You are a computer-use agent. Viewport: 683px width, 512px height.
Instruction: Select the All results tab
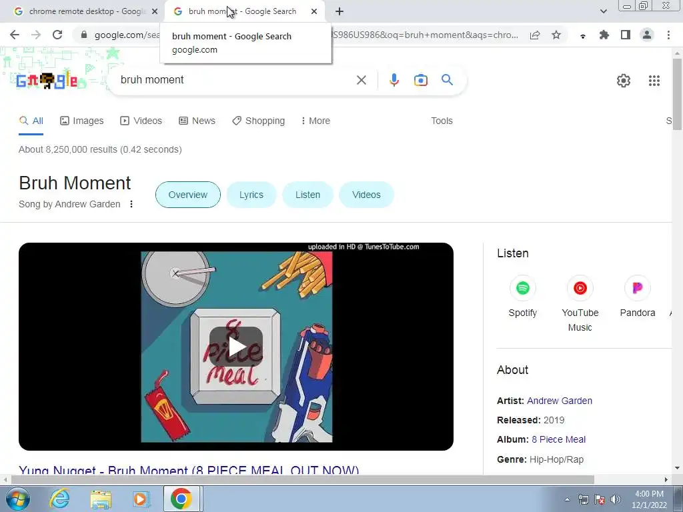click(31, 121)
